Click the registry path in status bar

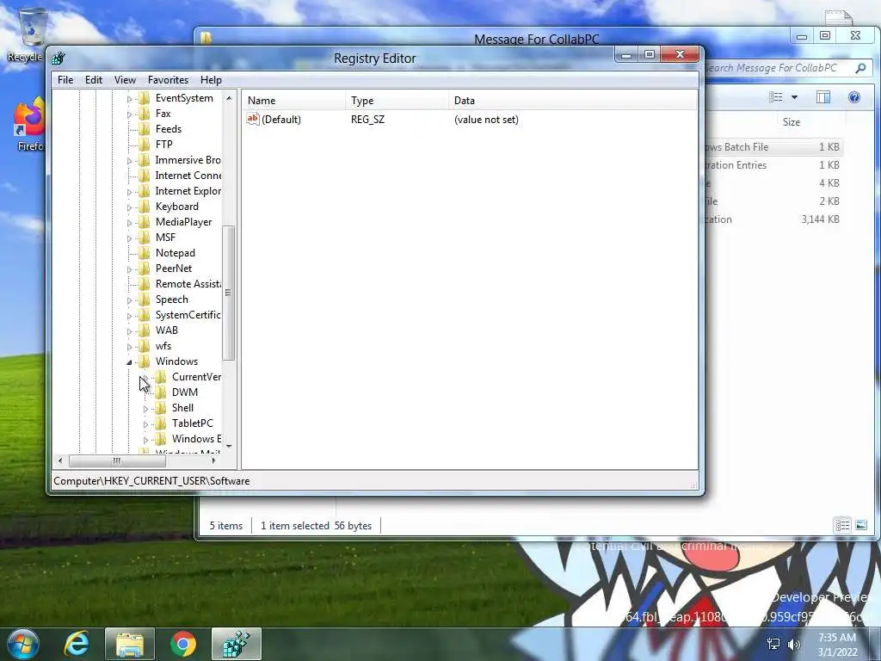click(151, 481)
